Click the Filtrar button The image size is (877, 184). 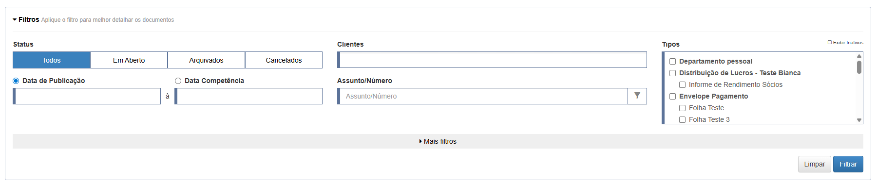[x=848, y=164]
